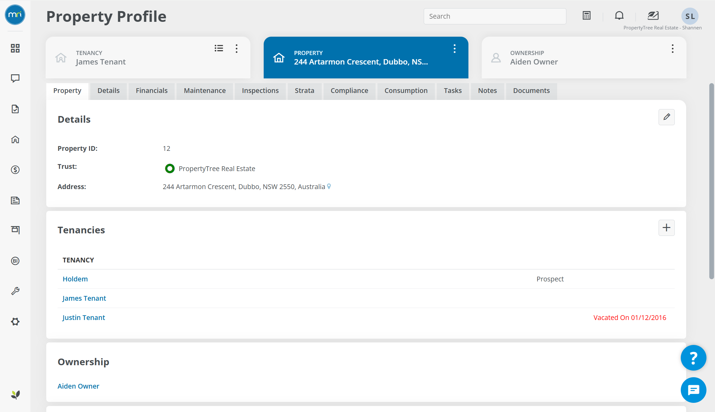Open the notifications bell

click(x=619, y=15)
